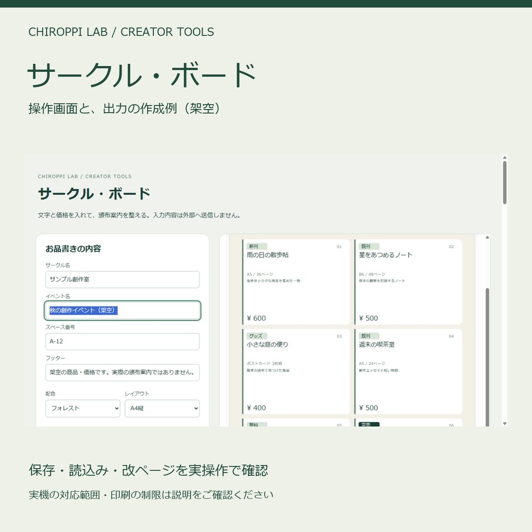Click the サークル名 input with サンプル創作室
The image size is (532, 532).
pos(122,279)
